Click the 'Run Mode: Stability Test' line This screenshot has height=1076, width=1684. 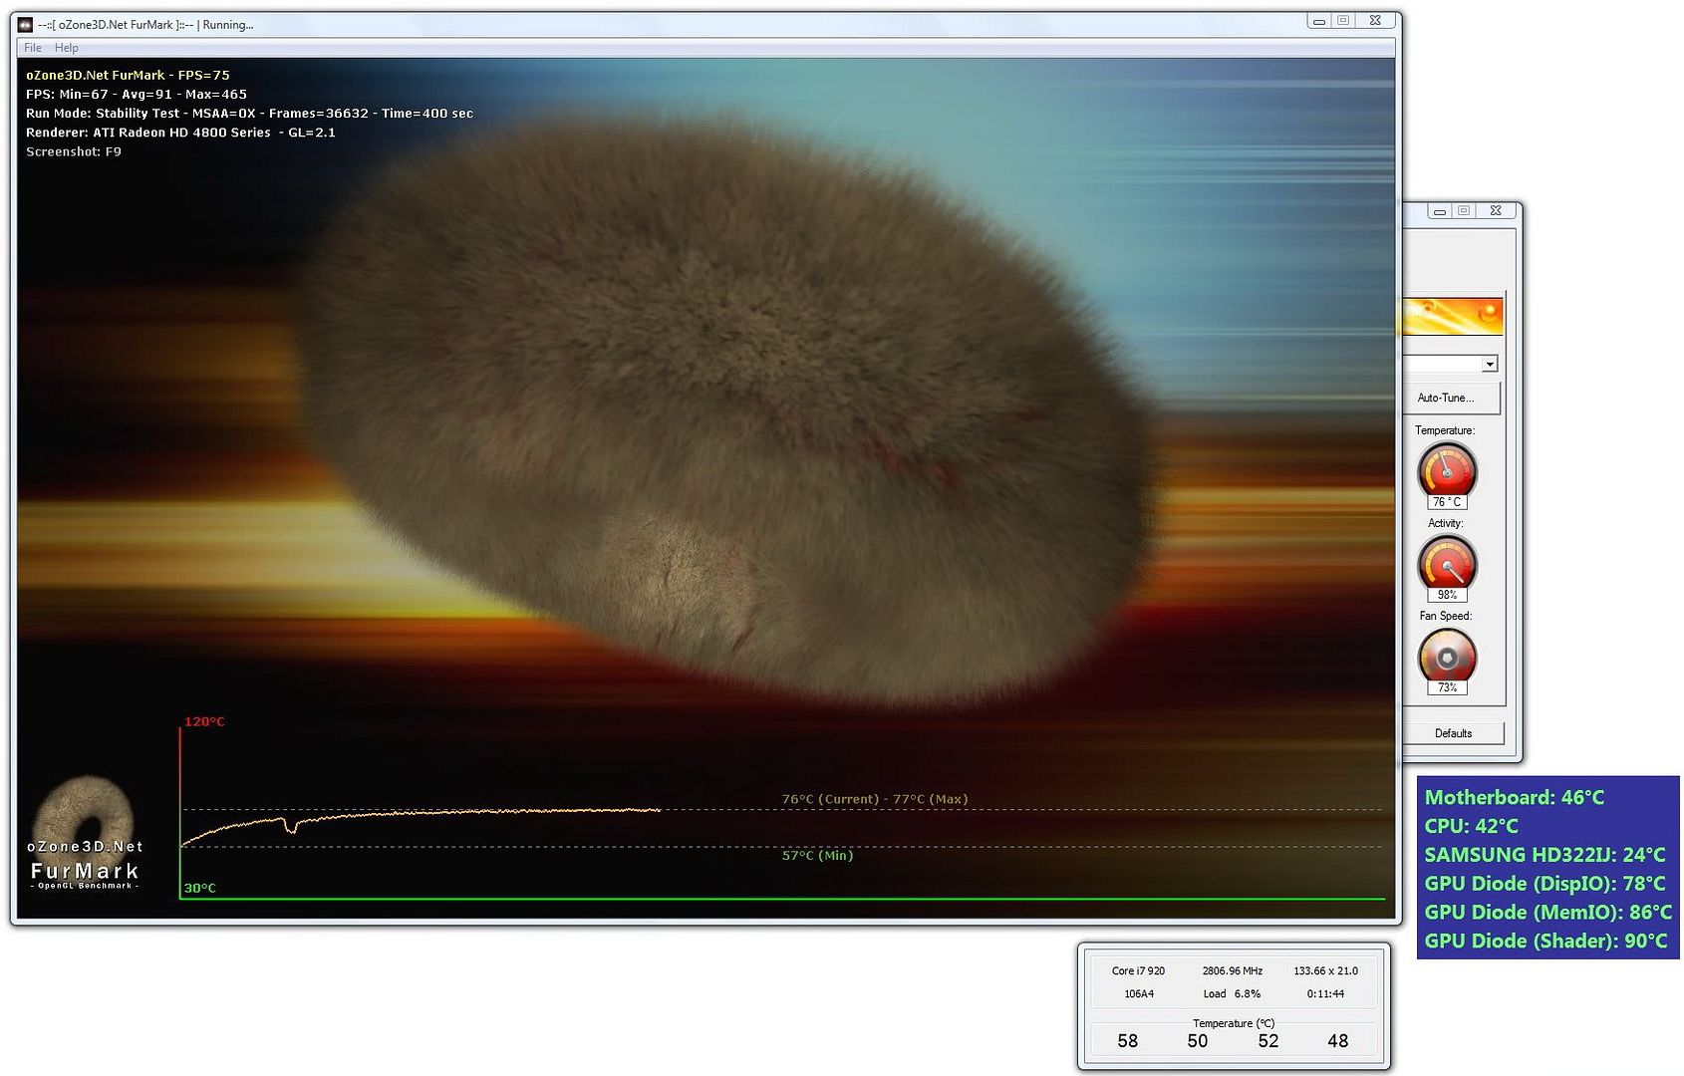[x=249, y=113]
